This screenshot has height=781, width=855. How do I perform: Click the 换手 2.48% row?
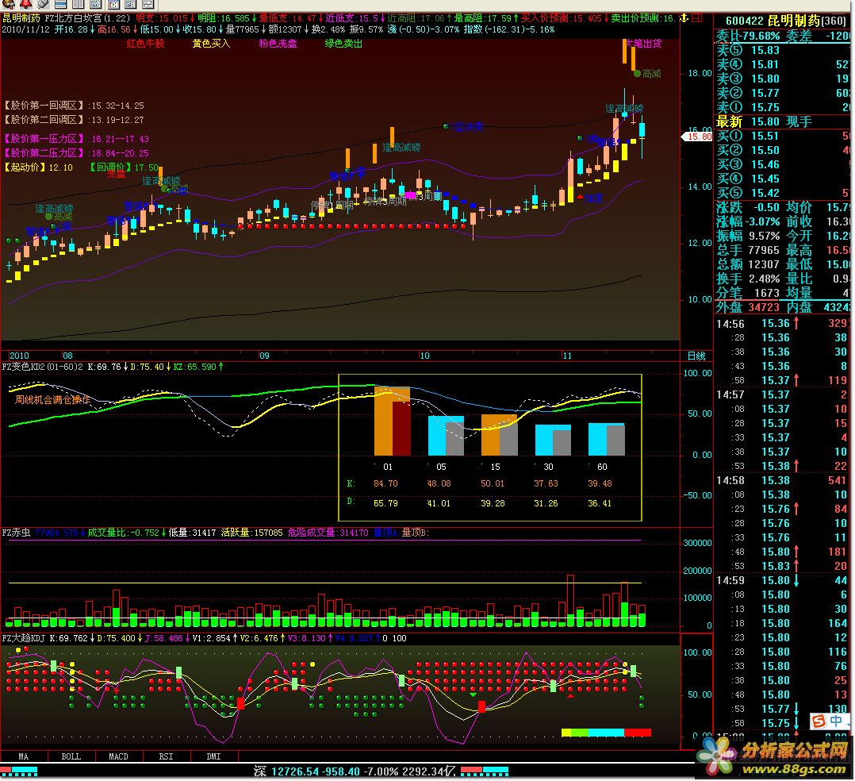pyautogui.click(x=748, y=279)
